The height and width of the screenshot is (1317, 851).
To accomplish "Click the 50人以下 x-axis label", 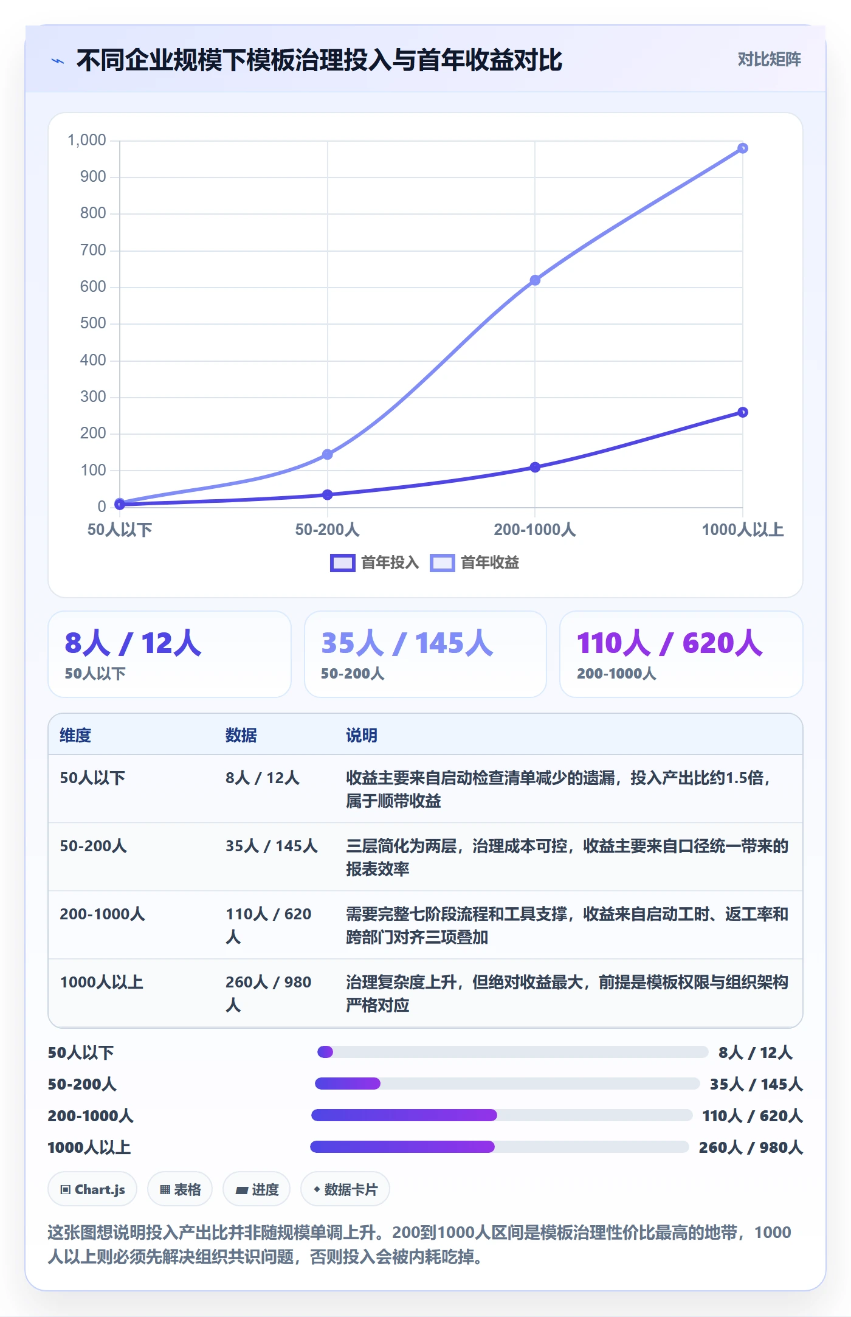I will point(120,530).
